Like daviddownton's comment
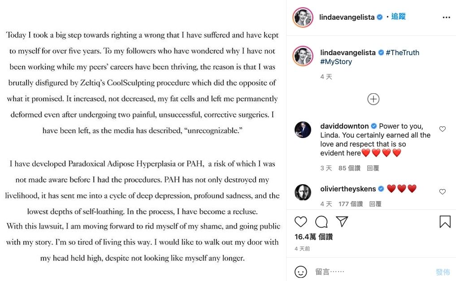Viewport: 456px width, 281px height. coord(443,129)
